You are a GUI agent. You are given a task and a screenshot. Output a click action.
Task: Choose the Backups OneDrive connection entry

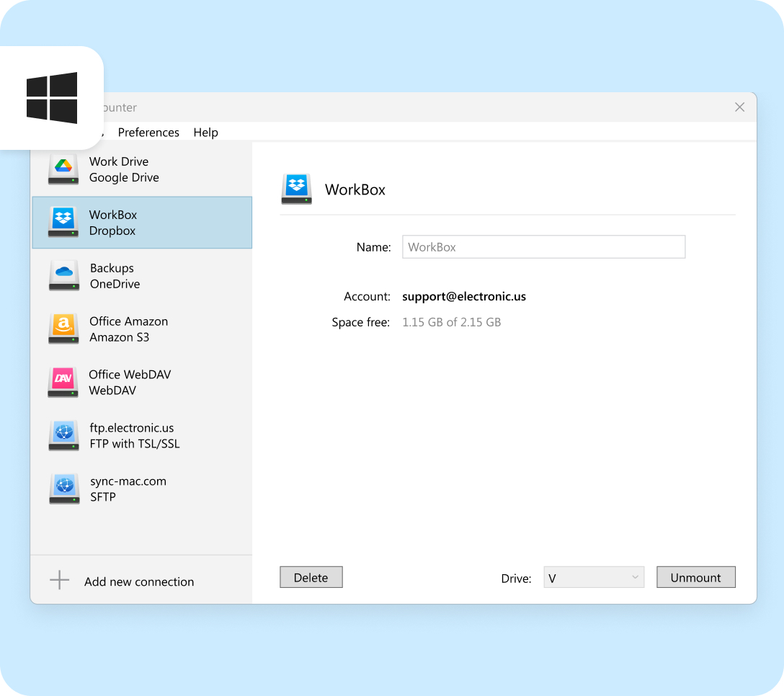point(115,276)
